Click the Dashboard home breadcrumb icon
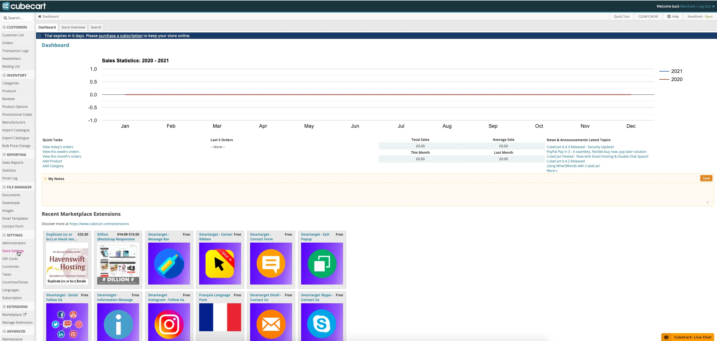This screenshot has height=341, width=717. pyautogui.click(x=40, y=16)
